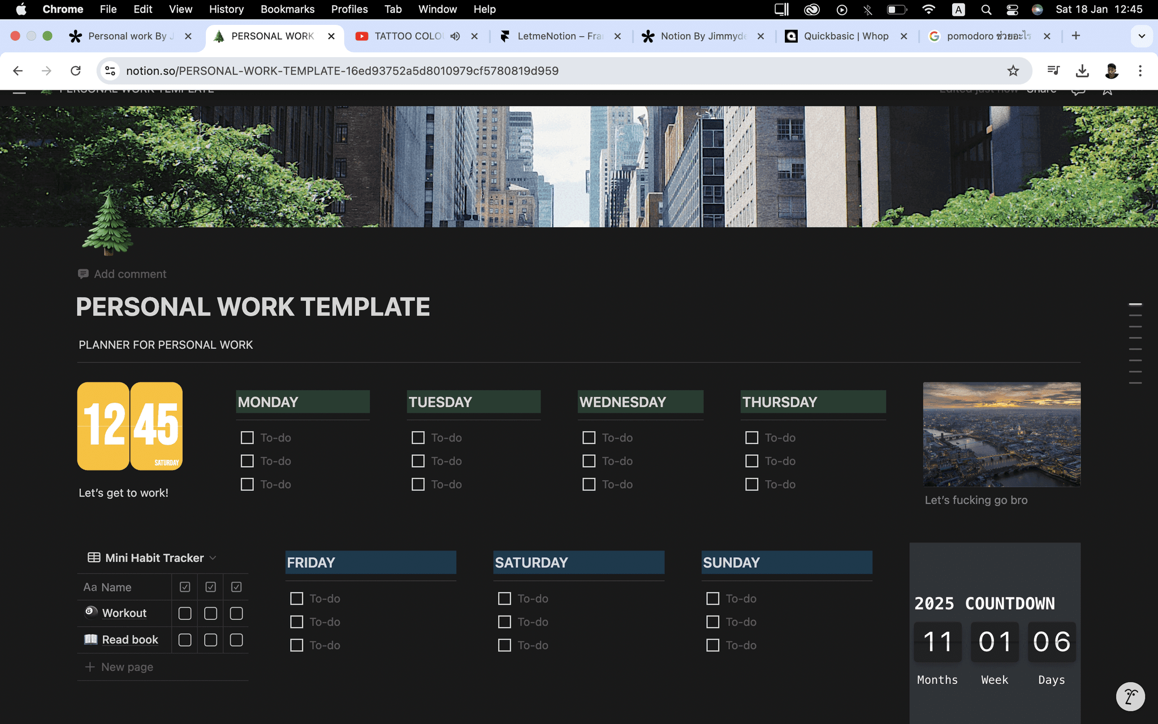Viewport: 1158px width, 724px height.
Task: Click the Add comment speech bubble icon
Action: point(83,274)
